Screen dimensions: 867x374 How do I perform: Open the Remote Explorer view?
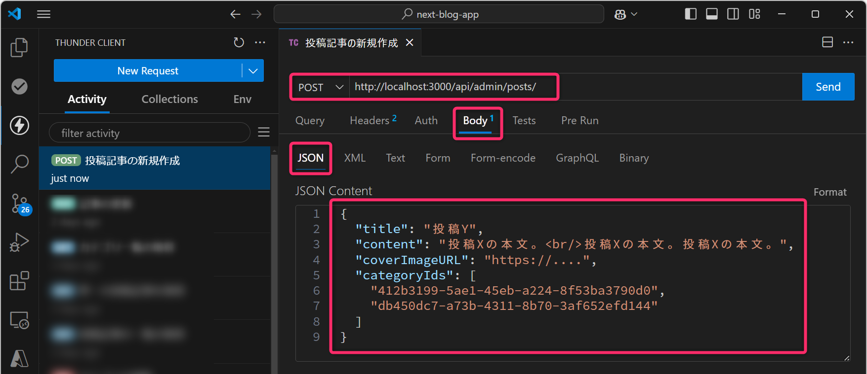click(19, 320)
